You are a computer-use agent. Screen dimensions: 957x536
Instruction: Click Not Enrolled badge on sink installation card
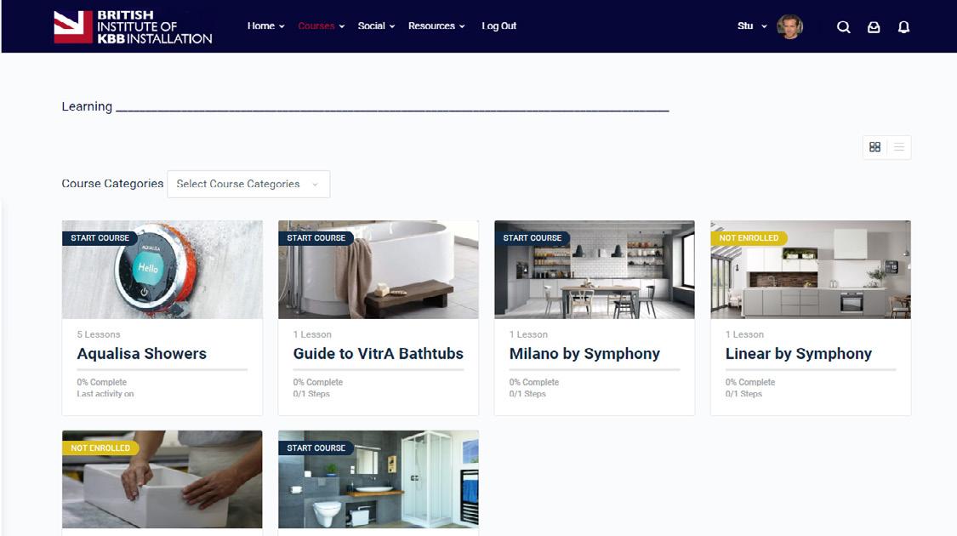pyautogui.click(x=100, y=448)
